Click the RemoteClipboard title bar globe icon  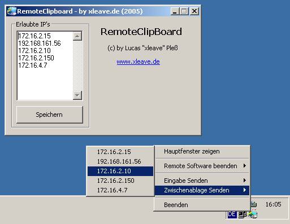[11, 11]
